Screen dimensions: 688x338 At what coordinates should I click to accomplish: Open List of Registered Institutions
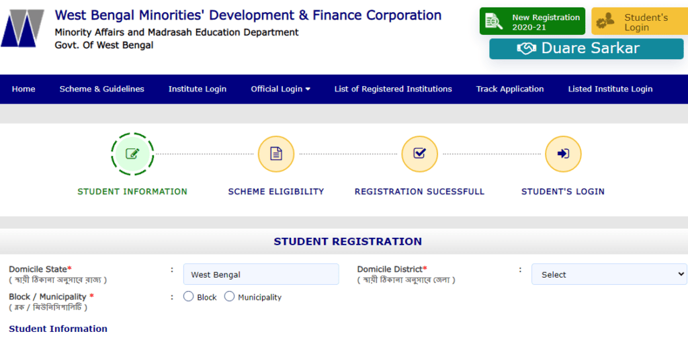pos(393,89)
